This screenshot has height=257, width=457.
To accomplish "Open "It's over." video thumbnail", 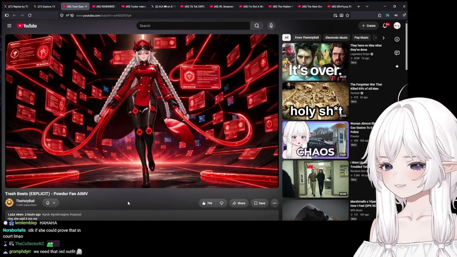I will (x=315, y=62).
